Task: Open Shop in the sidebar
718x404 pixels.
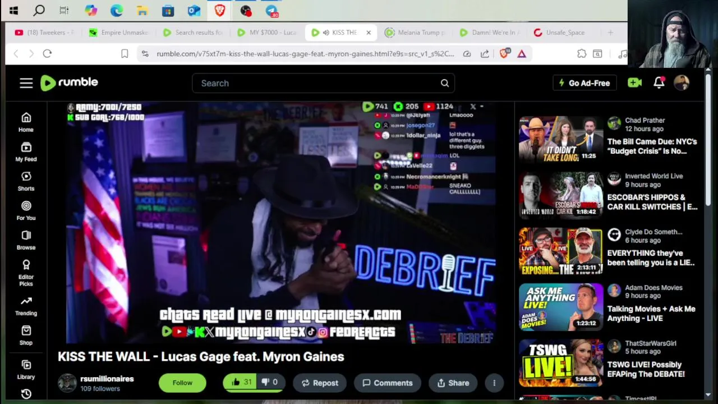Action: 26,335
